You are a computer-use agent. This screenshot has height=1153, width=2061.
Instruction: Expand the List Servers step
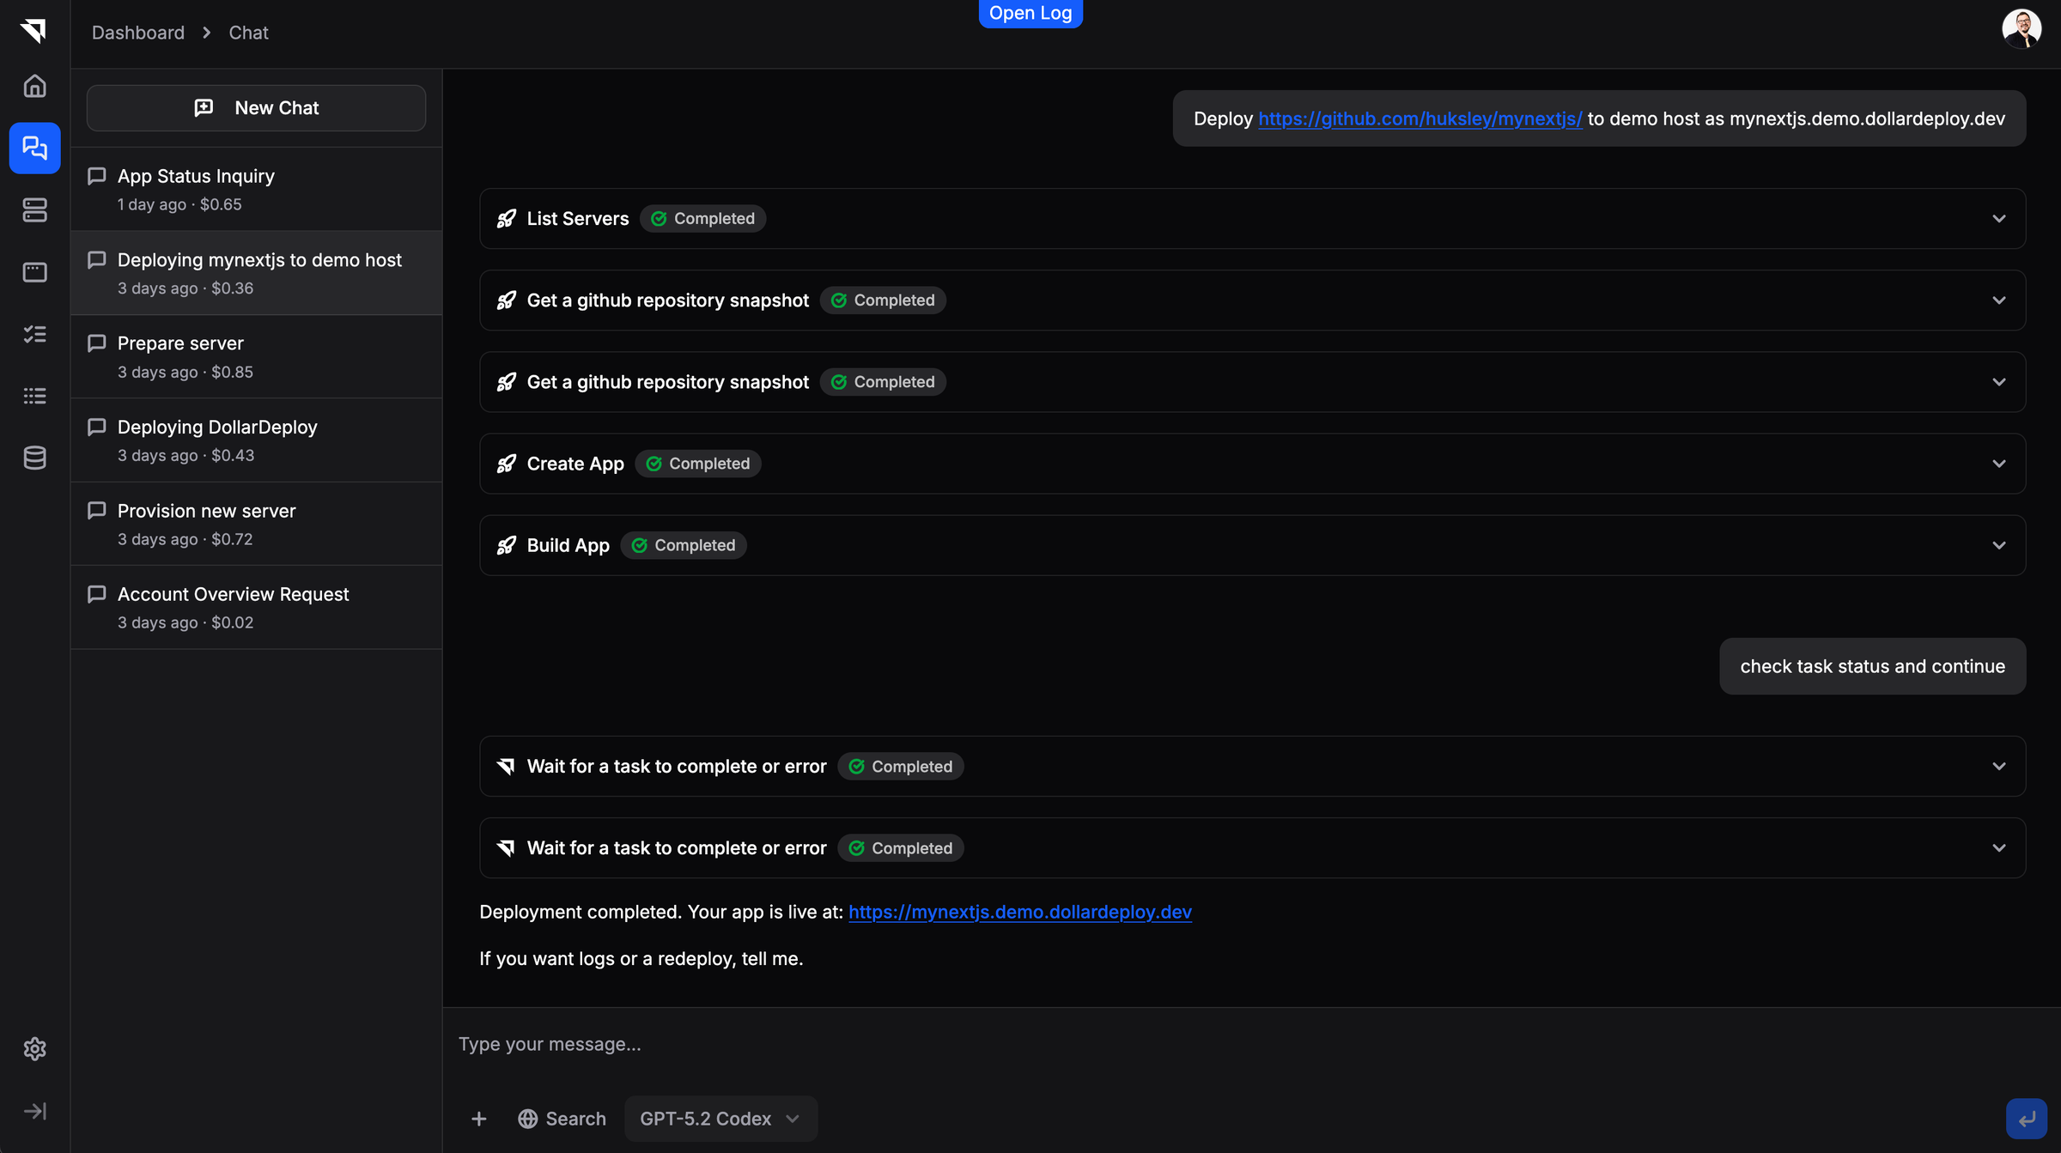tap(1998, 219)
